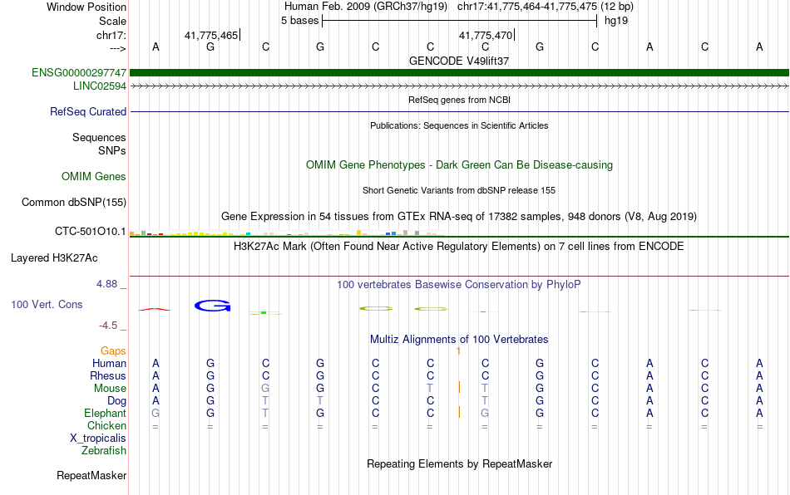Click the LINC02594 green arrowed intron line
Screen dimensions: 790x495
coord(459,86)
